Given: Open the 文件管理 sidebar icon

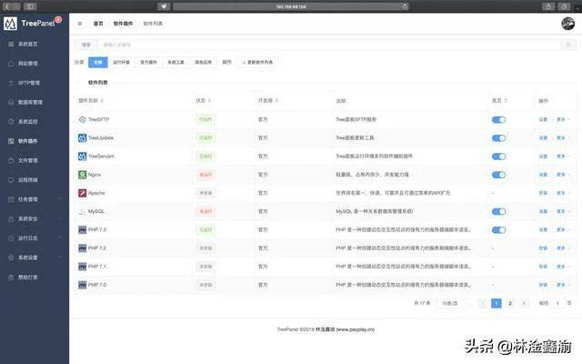Looking at the screenshot, I should point(11,160).
